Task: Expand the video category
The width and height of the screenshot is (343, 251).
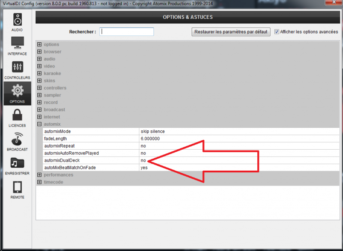Action: click(x=39, y=66)
